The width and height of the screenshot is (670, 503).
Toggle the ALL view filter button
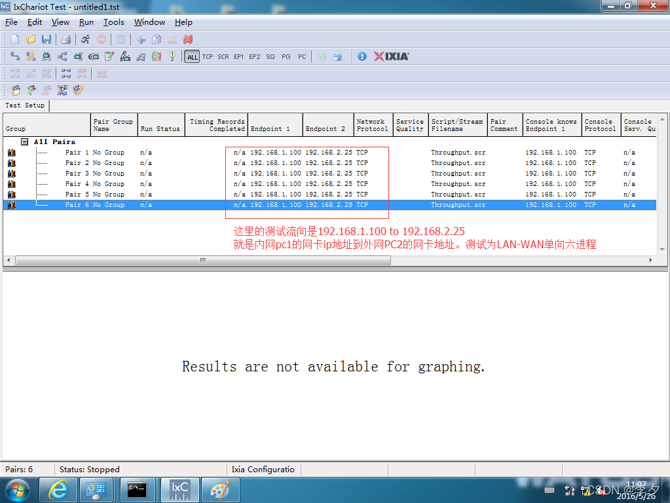point(193,57)
